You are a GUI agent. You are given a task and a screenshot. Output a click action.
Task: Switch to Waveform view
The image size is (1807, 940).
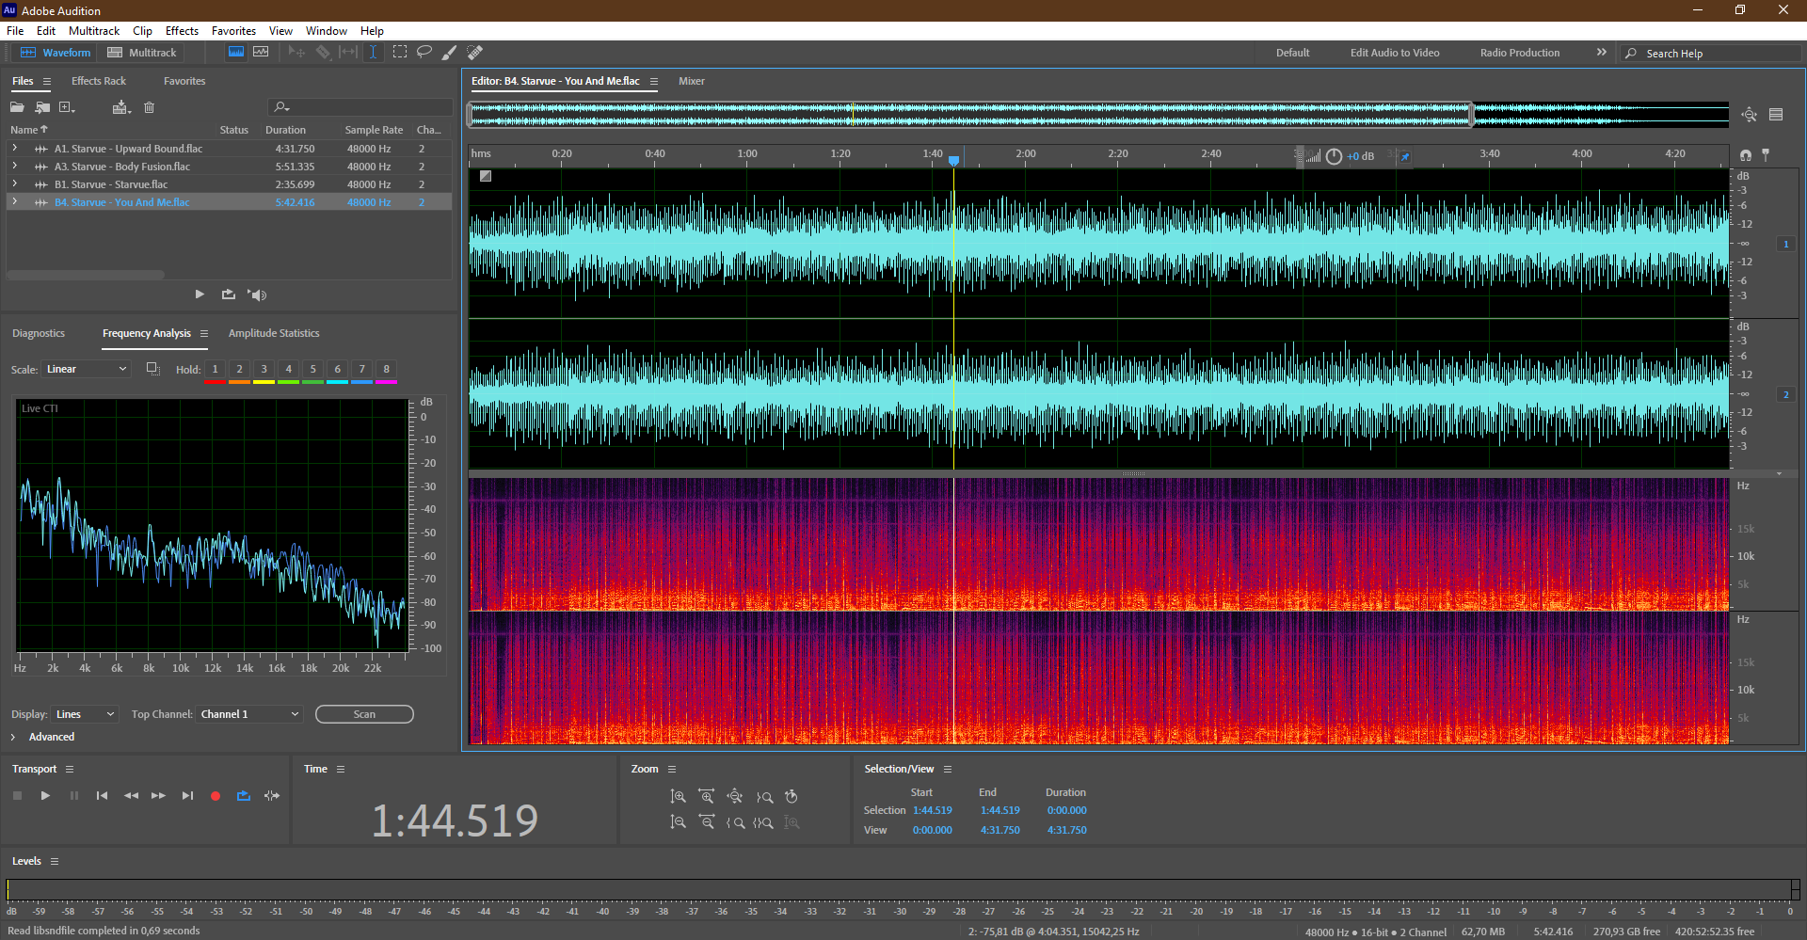56,53
